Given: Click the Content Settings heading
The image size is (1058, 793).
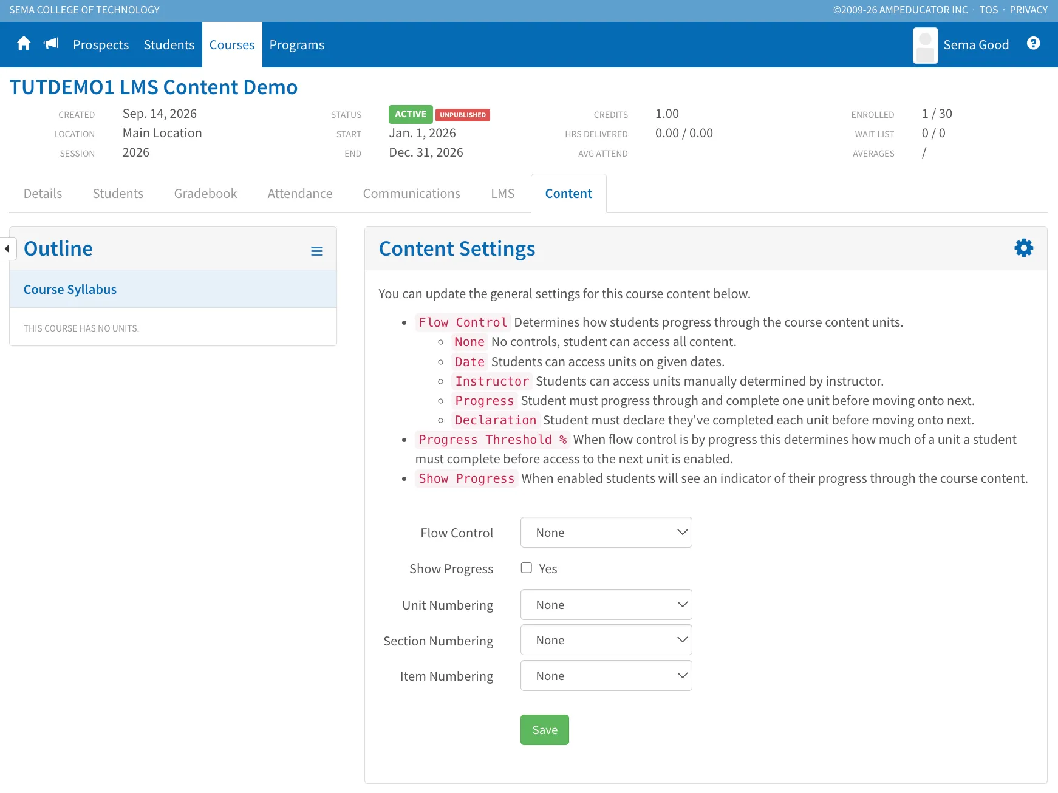Looking at the screenshot, I should click(x=457, y=249).
